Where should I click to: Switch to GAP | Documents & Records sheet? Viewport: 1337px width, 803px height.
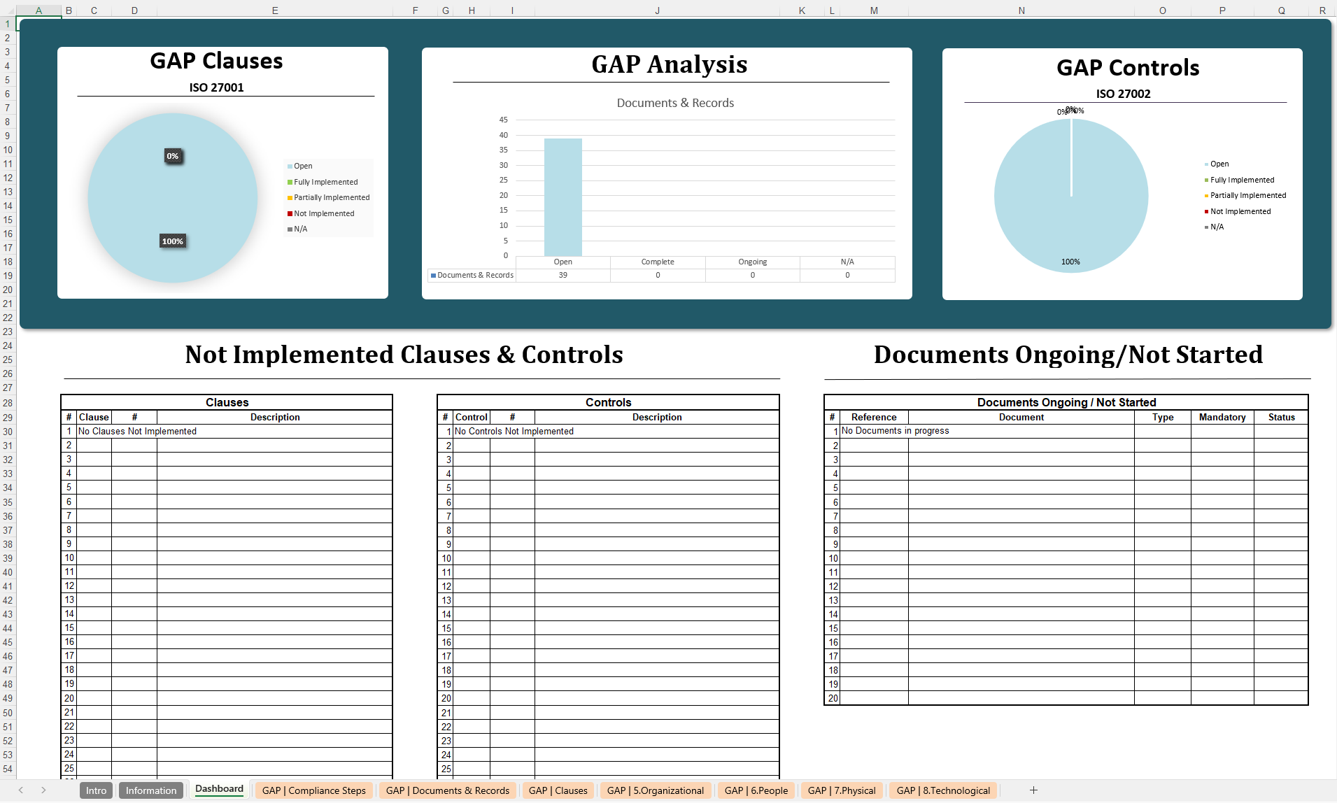(x=447, y=790)
